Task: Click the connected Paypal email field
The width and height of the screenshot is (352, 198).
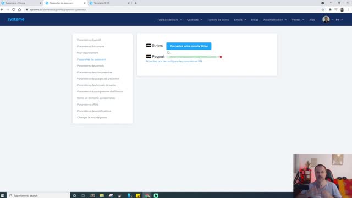Action: point(193,57)
